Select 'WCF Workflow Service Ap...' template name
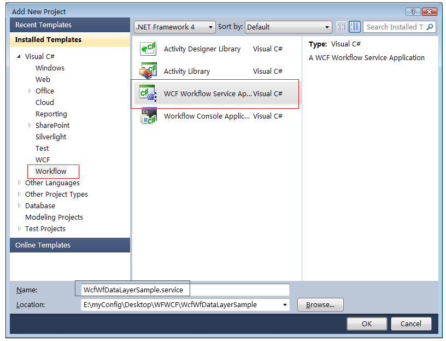Image resolution: width=446 pixels, height=341 pixels. point(208,93)
